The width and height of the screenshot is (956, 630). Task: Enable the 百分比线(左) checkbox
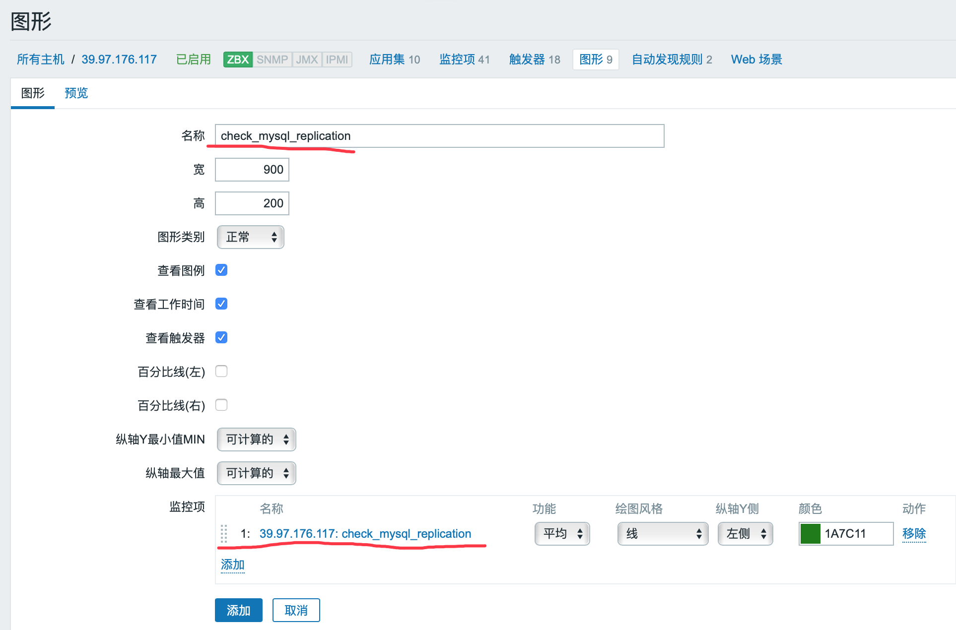(221, 371)
